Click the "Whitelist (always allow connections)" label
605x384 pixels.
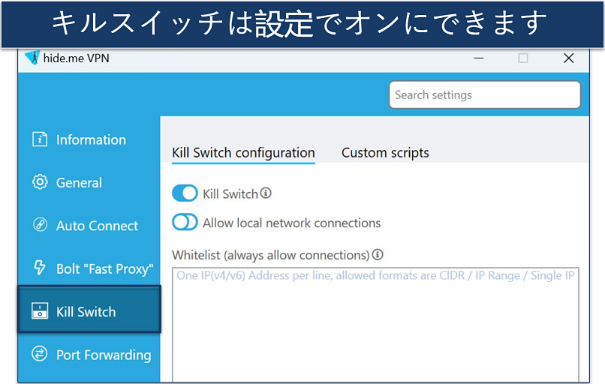pyautogui.click(x=270, y=255)
